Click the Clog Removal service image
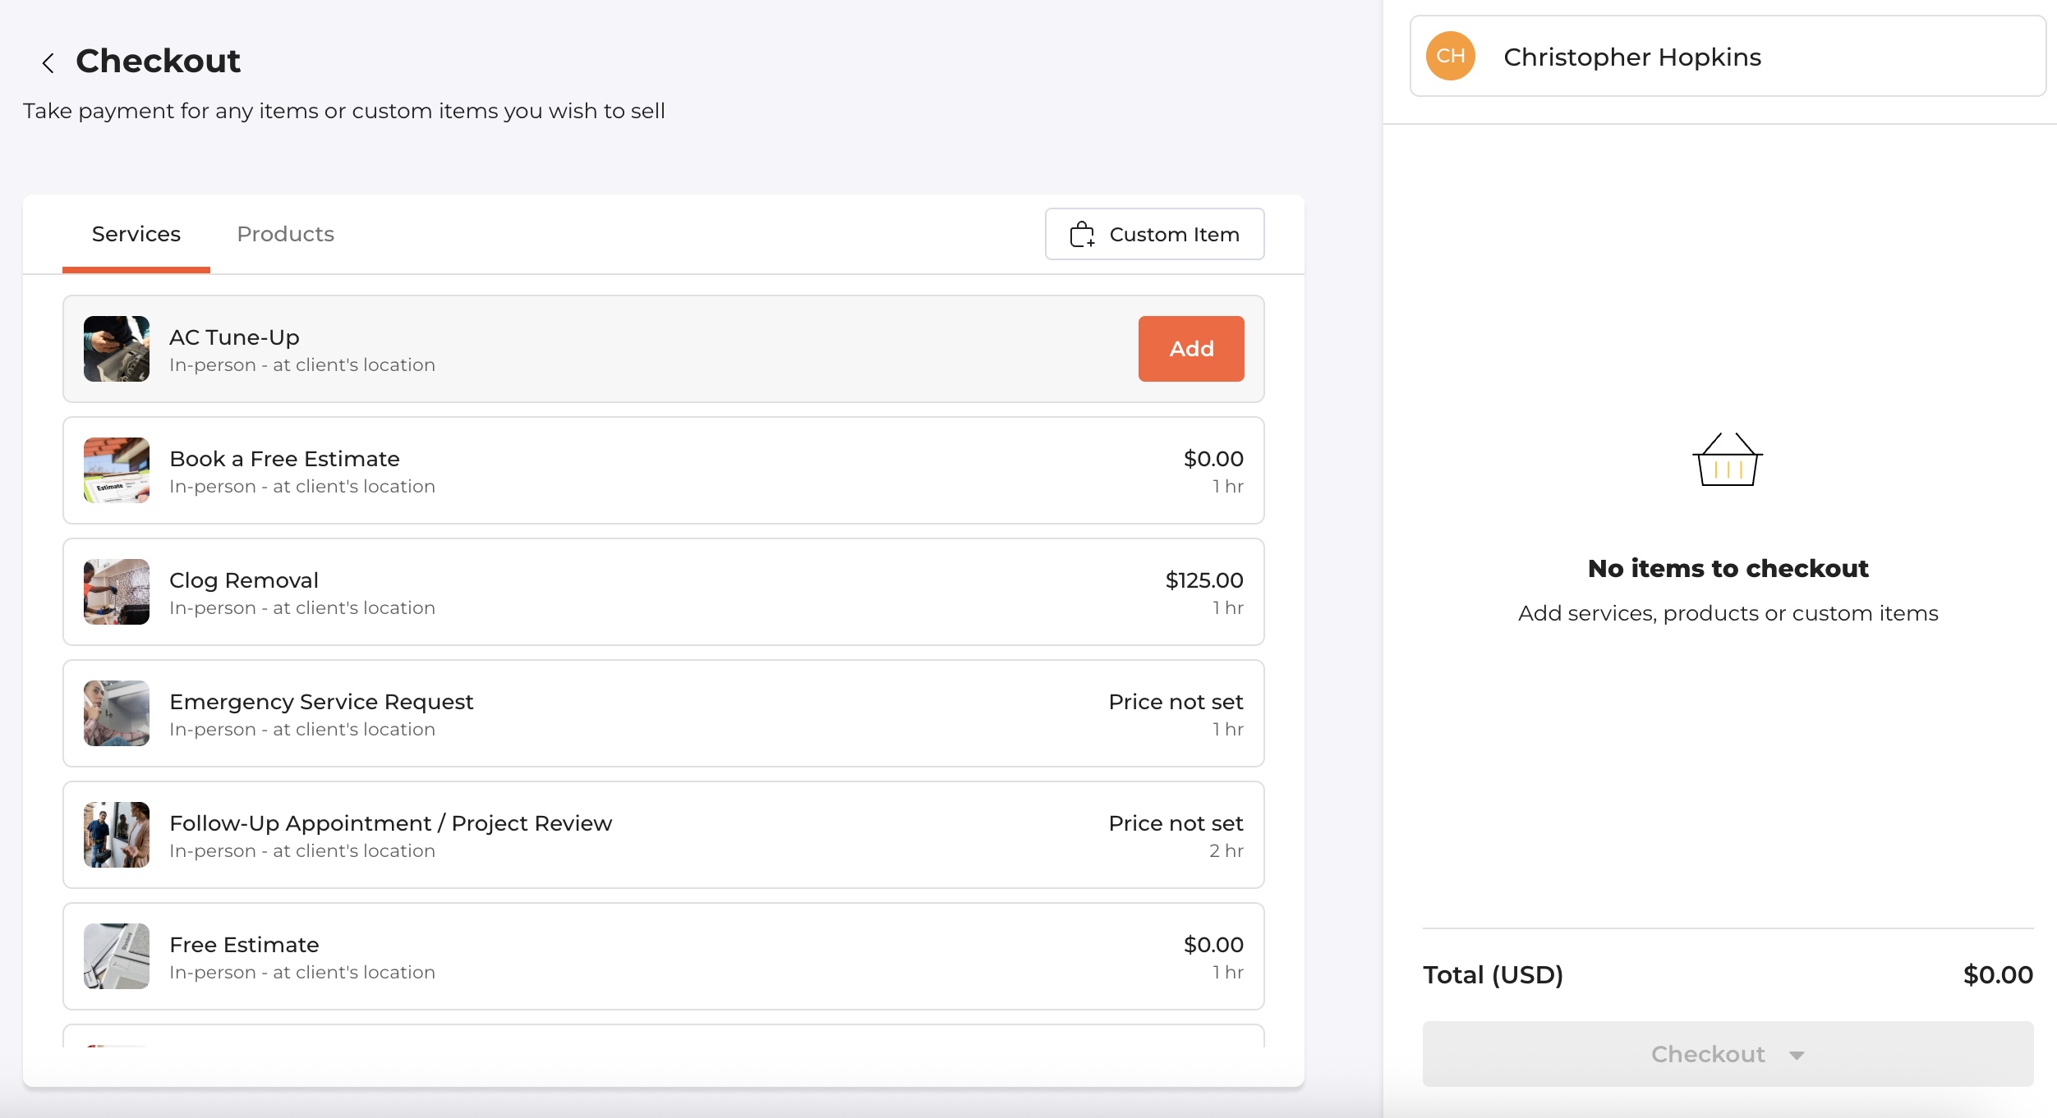The width and height of the screenshot is (2057, 1118). pos(117,592)
